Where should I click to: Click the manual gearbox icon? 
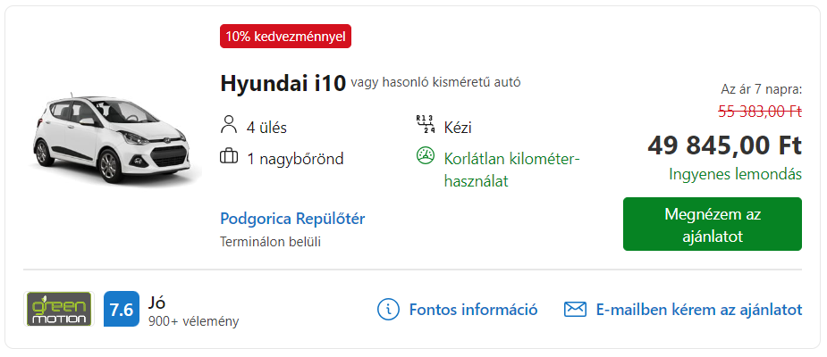[425, 124]
